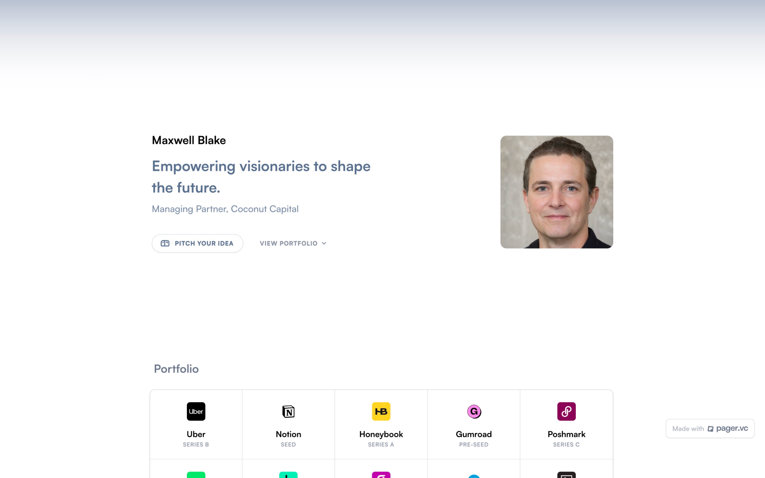Open the Made with pager.vc link
The width and height of the screenshot is (765, 478).
pyautogui.click(x=710, y=429)
